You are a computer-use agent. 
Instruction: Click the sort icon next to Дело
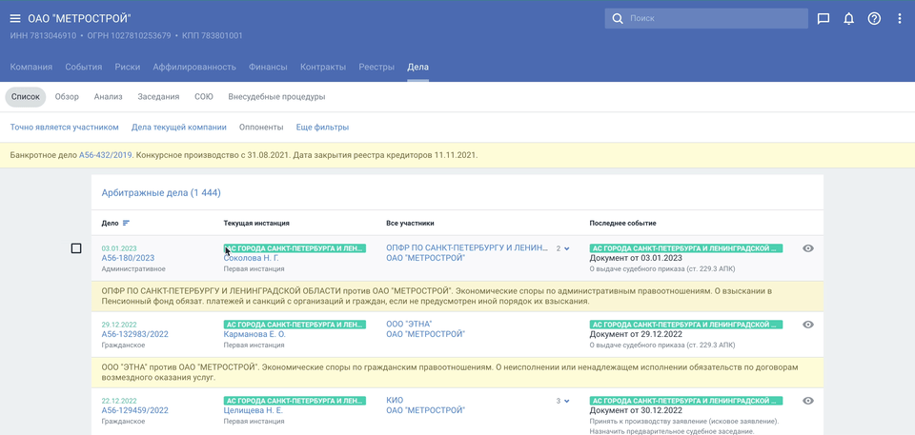(x=126, y=223)
